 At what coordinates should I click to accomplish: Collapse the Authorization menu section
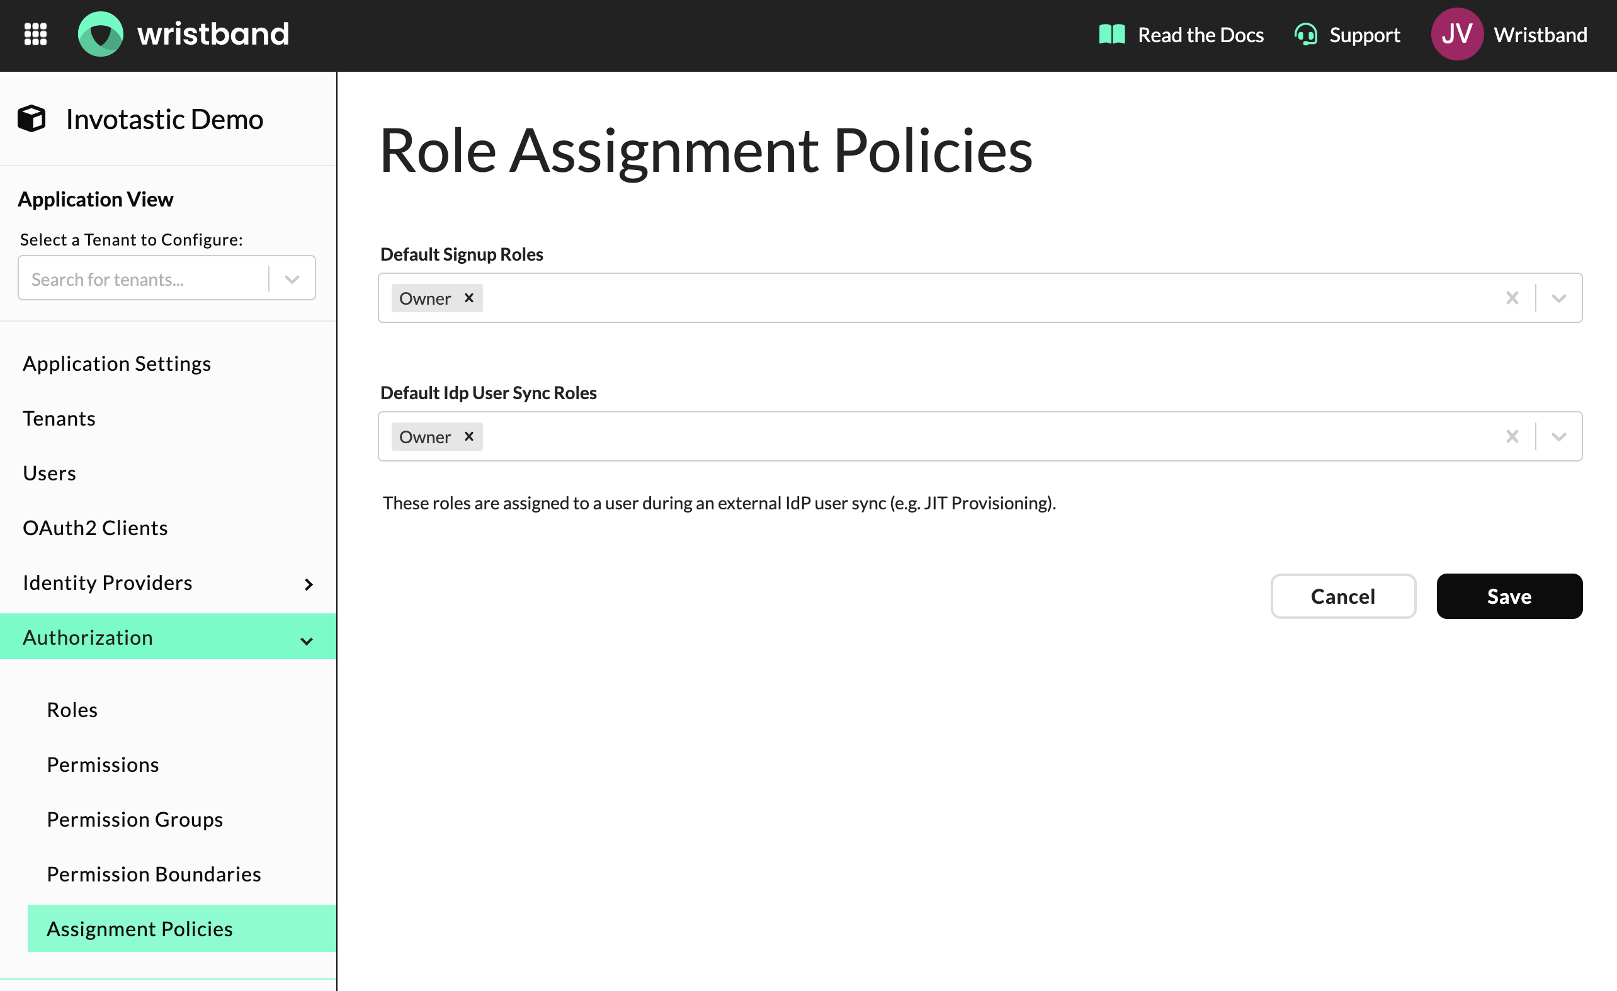click(307, 640)
